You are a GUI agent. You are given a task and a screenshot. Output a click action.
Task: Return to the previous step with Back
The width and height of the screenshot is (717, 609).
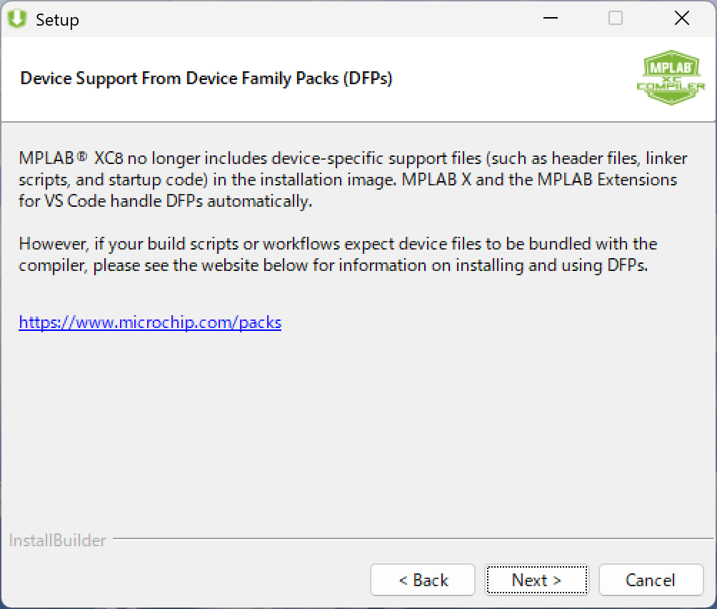[x=423, y=580]
